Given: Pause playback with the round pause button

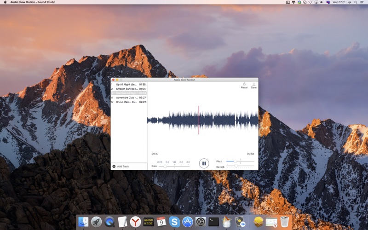Looking at the screenshot, I should [204, 163].
